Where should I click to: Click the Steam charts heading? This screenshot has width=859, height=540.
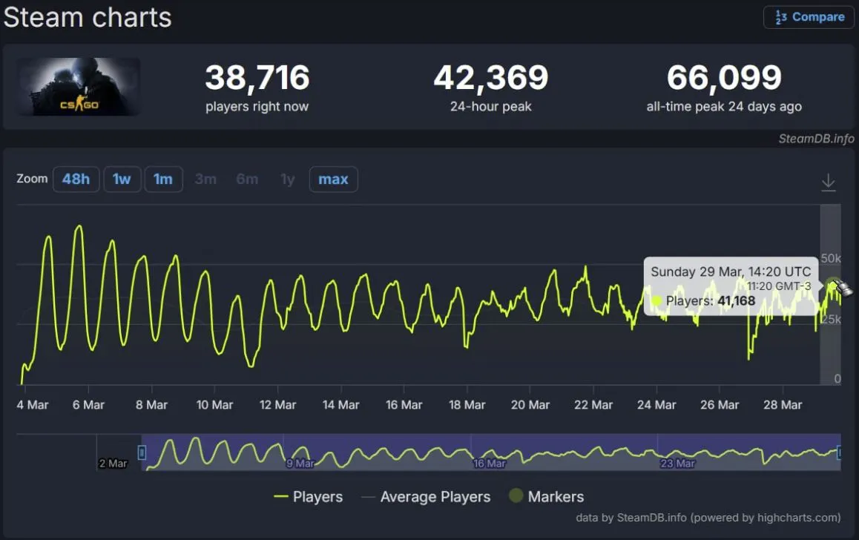pyautogui.click(x=88, y=18)
